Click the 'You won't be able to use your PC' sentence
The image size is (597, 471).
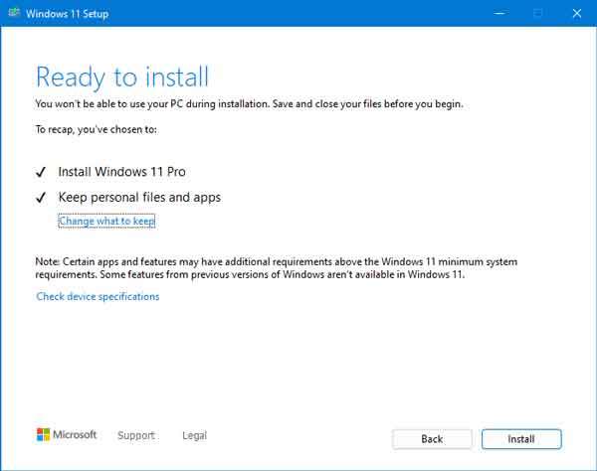coord(249,104)
